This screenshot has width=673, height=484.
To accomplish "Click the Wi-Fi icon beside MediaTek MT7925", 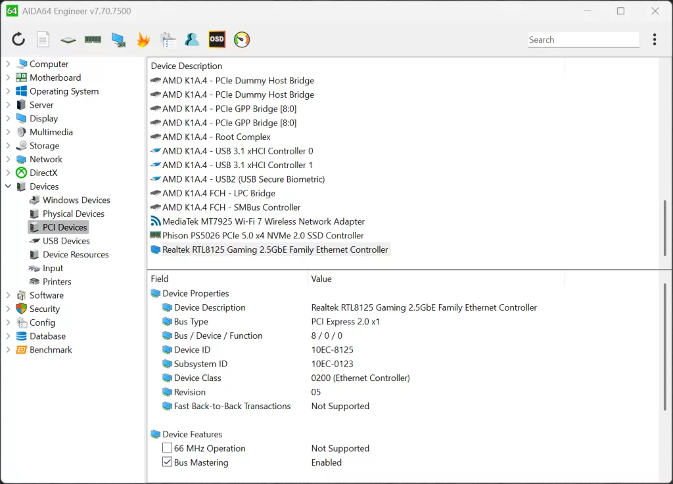I will point(155,221).
